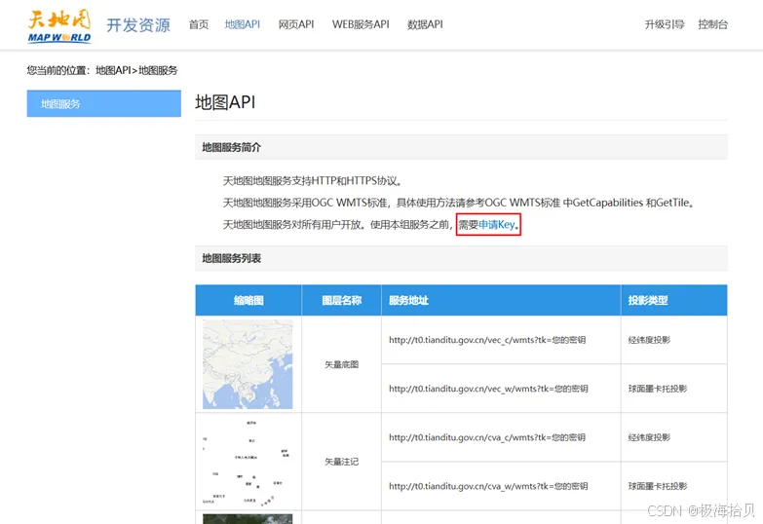Viewport: 763px width, 524px height.
Task: Click the 天地图 MapWorld logo
Action: 59,26
